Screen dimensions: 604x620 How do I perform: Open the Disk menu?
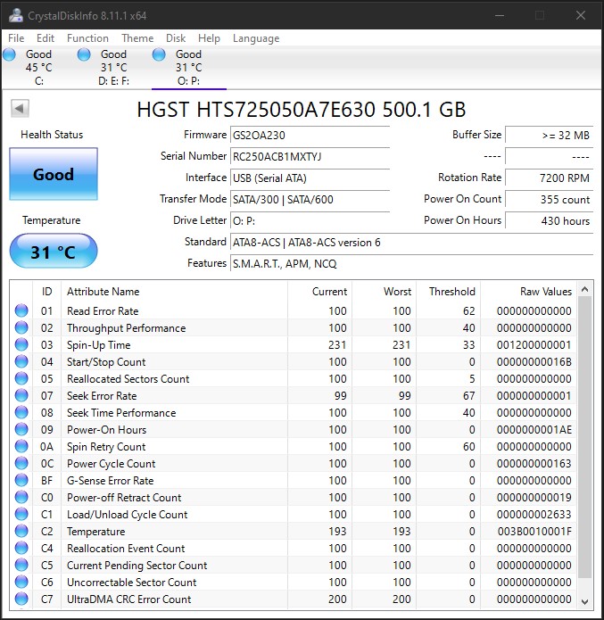pos(176,38)
